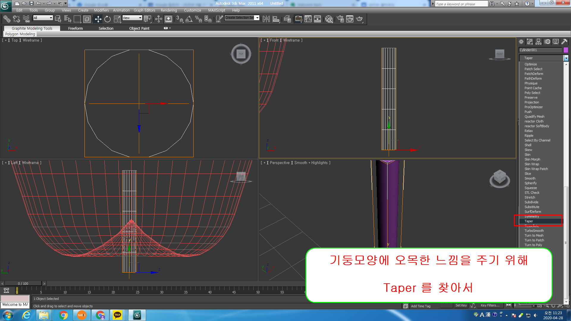Open the Modifiers menu
The height and width of the screenshot is (321, 571).
(x=101, y=10)
